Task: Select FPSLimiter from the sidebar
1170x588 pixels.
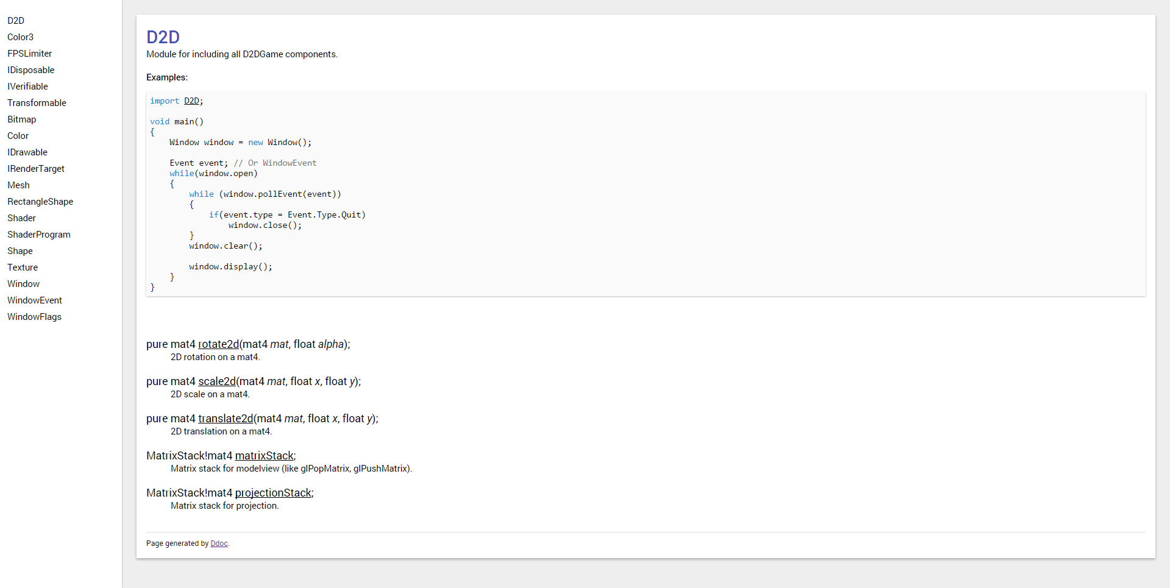Action: (29, 54)
